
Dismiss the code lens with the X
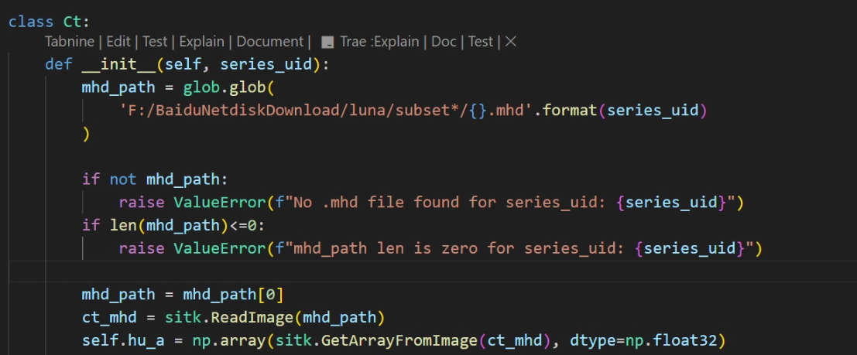point(510,42)
